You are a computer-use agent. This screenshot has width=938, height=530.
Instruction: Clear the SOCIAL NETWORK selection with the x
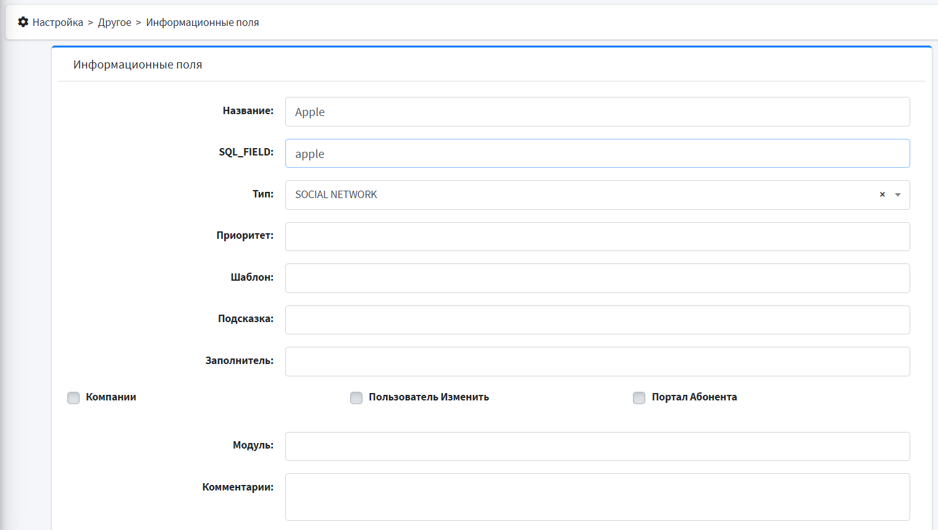coord(882,194)
